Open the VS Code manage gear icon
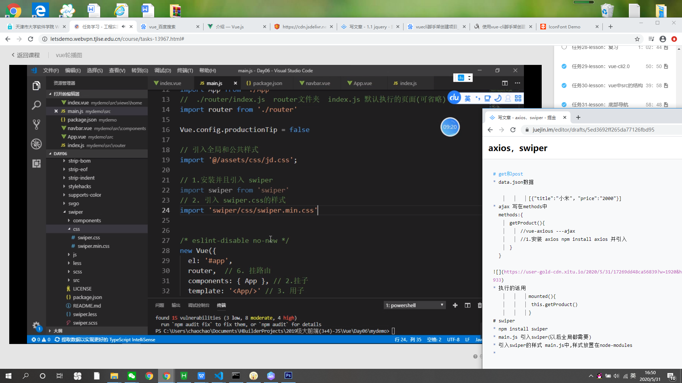 (36, 325)
